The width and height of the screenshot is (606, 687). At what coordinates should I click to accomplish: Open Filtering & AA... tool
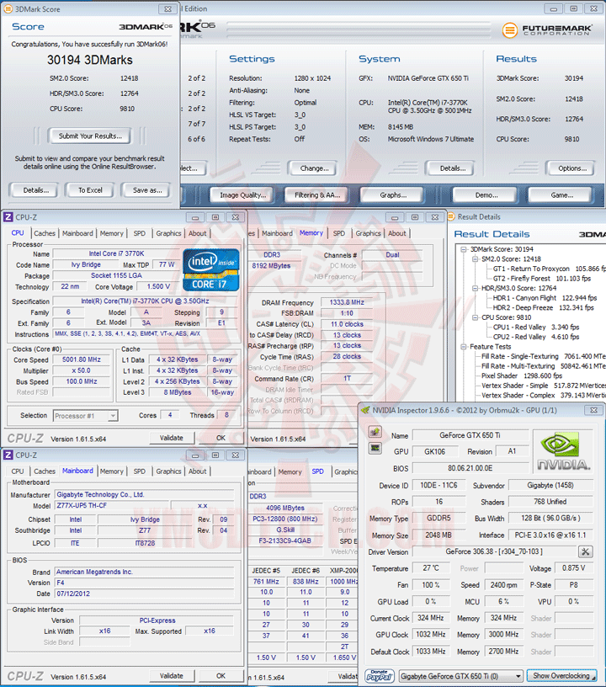click(x=317, y=195)
